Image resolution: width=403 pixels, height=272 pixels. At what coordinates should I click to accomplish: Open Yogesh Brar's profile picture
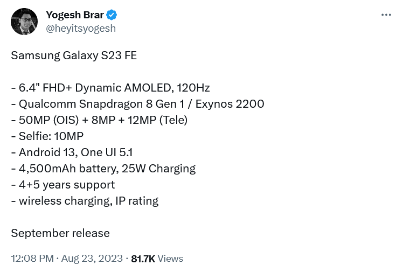(x=24, y=22)
